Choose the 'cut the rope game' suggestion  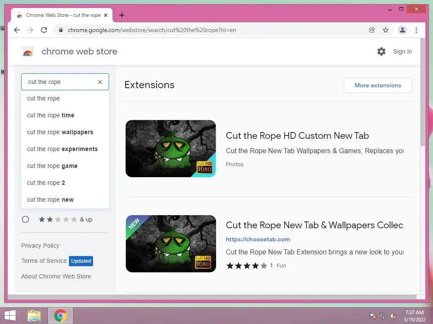click(65, 166)
